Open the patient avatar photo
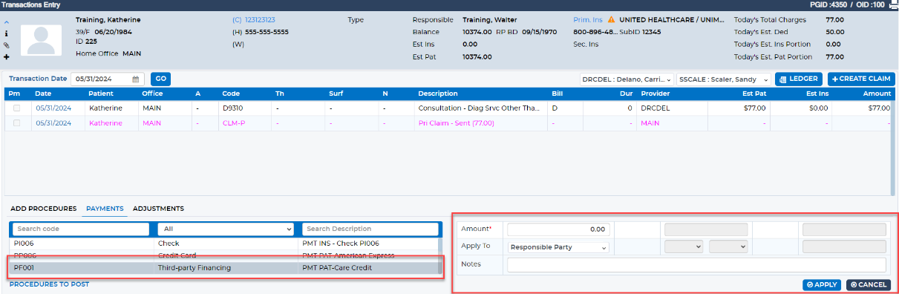 click(x=41, y=39)
